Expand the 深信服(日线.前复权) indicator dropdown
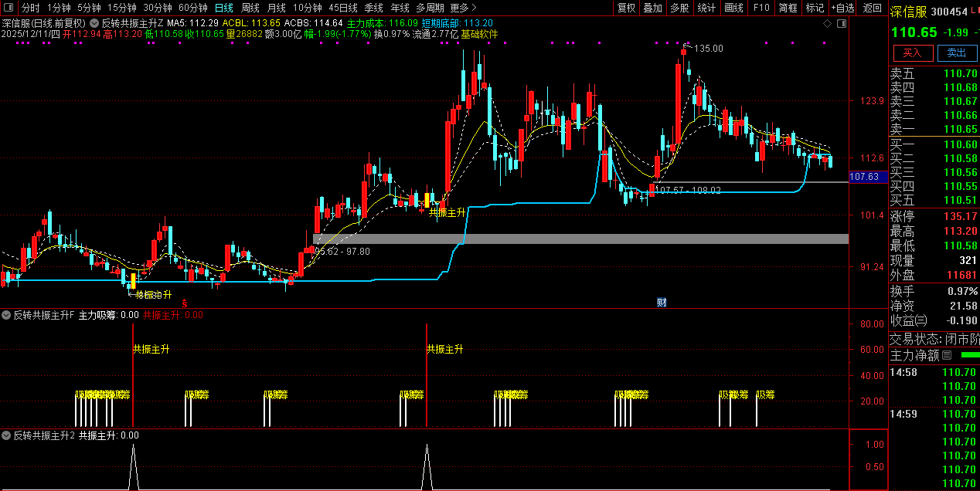The width and height of the screenshot is (980, 491). 94,23
